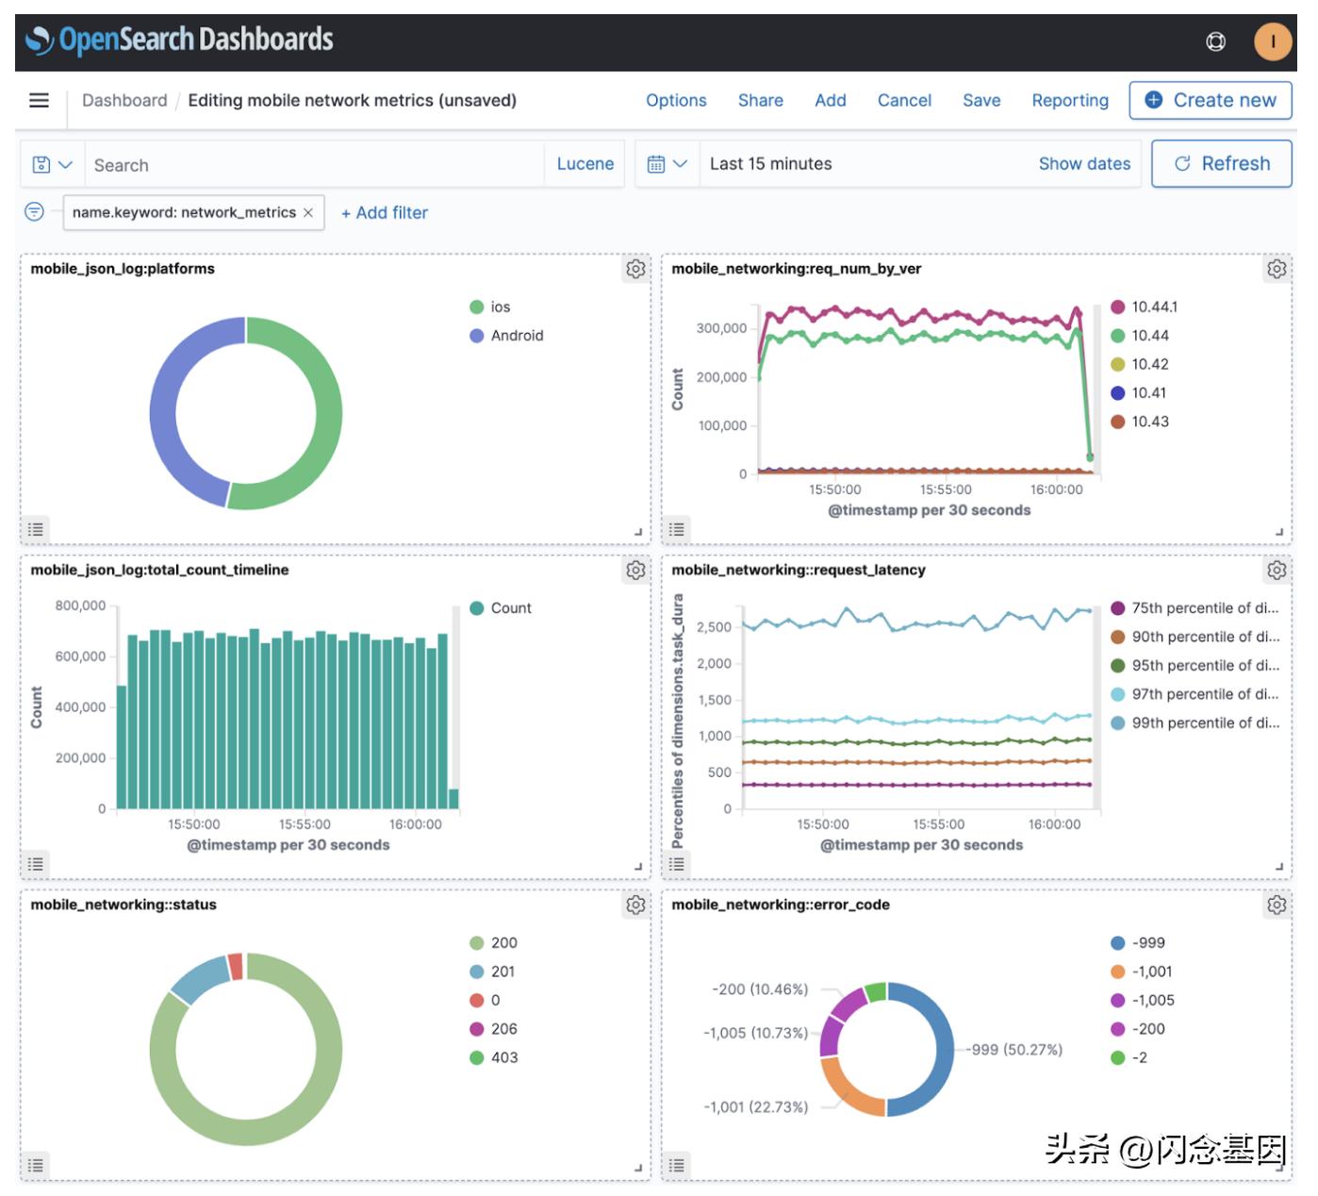
Task: Click the 97th percentile legend entry
Action: point(1195,694)
